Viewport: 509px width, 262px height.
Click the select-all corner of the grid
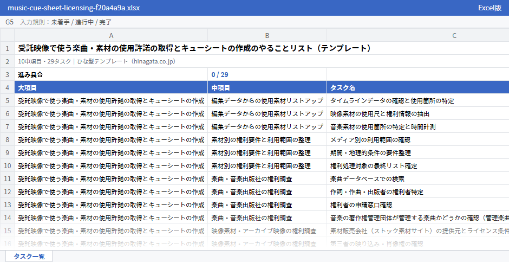tap(7, 35)
